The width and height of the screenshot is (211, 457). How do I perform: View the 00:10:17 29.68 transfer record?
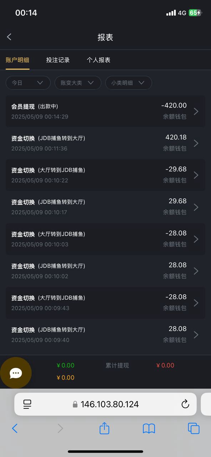(105, 207)
